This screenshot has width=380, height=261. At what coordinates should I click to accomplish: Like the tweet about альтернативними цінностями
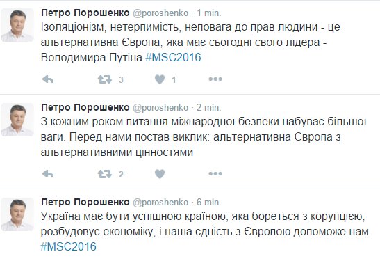click(160, 174)
